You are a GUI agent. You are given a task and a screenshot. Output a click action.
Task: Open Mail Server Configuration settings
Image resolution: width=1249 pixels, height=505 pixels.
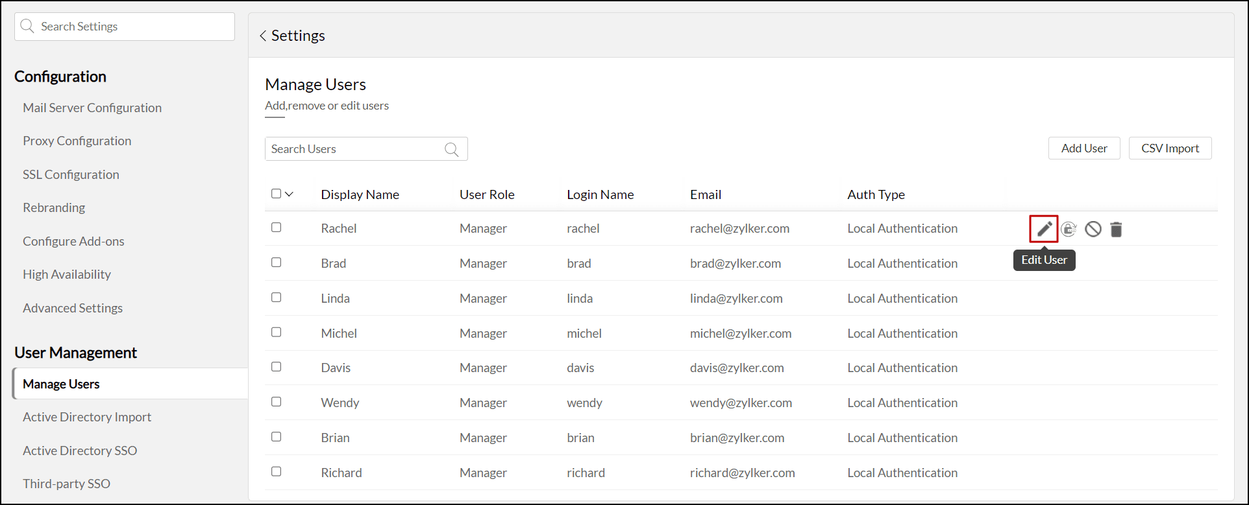[x=92, y=108]
